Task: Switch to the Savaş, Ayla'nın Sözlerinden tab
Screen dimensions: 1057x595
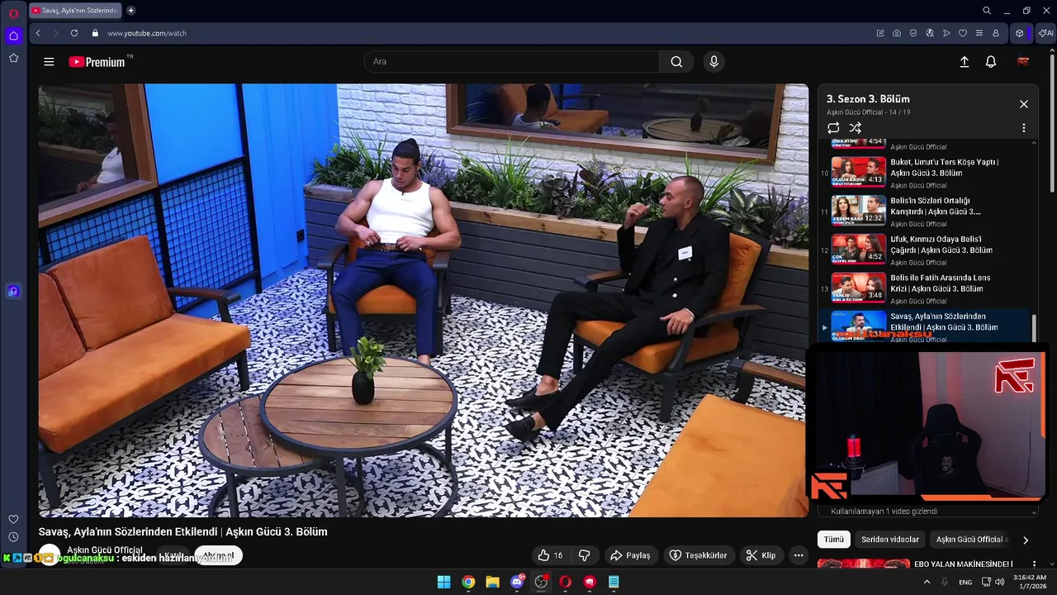Action: (x=76, y=11)
